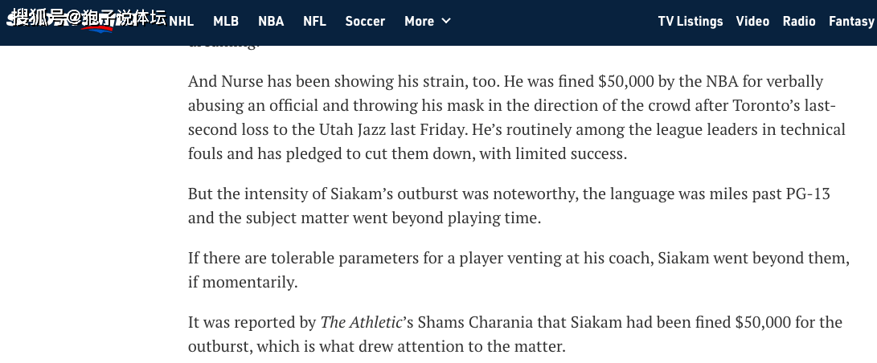Click the Chinese watermark text at top-left
The width and height of the screenshot is (877, 363).
[x=88, y=18]
